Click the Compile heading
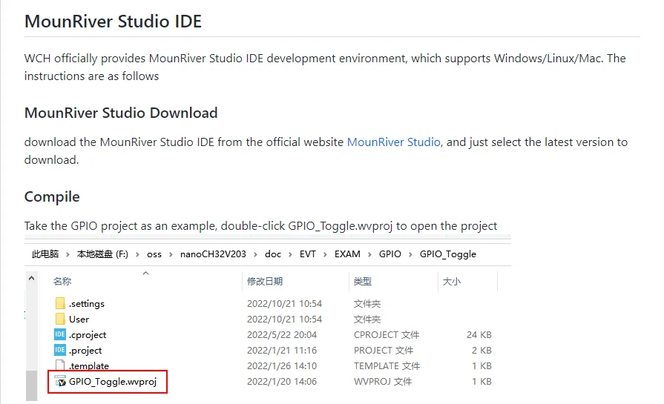 [52, 196]
